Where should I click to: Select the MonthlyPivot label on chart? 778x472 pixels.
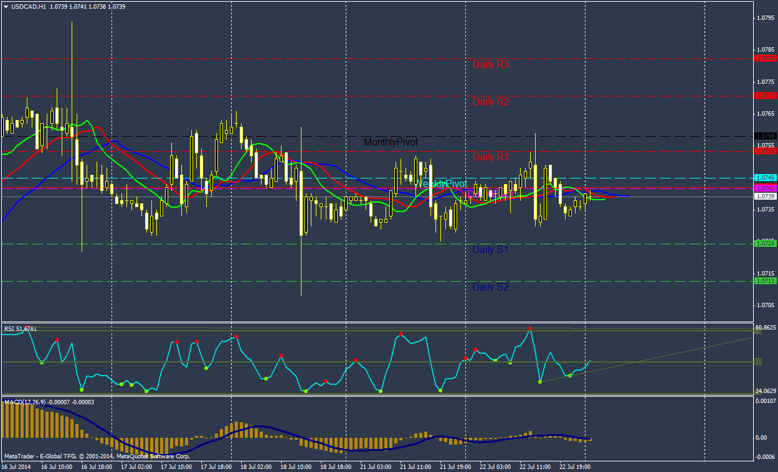(x=391, y=142)
